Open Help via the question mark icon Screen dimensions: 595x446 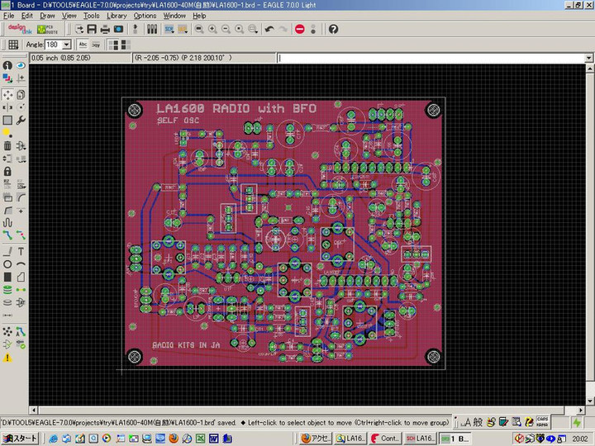pos(333,29)
